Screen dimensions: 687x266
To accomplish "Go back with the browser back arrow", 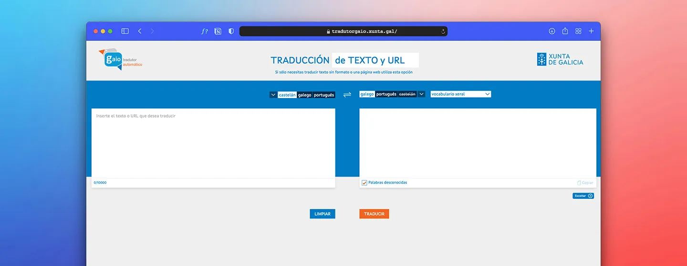I will click(140, 31).
